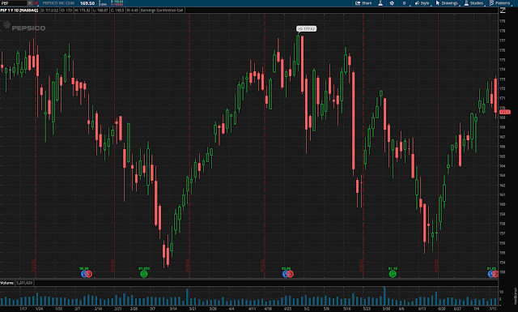This screenshot has height=312, width=518.
Task: Click the 169.50 last price in header
Action: click(87, 3)
